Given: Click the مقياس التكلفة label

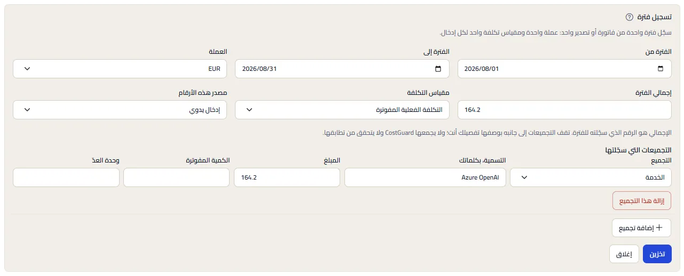Looking at the screenshot, I should point(429,93).
